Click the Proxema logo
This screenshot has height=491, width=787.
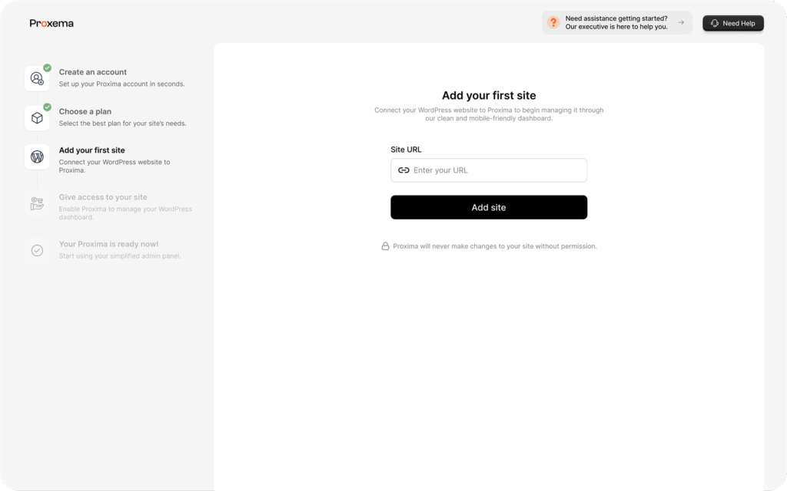(x=51, y=23)
